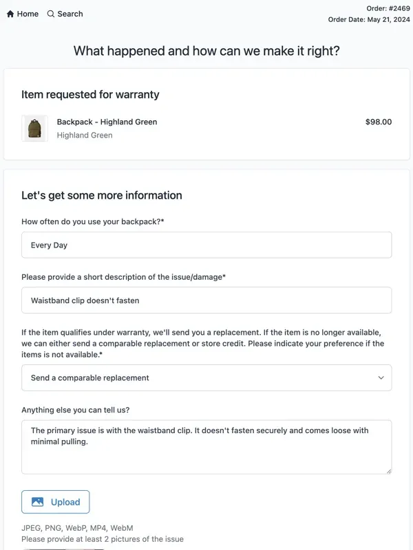The width and height of the screenshot is (413, 550).
Task: Click the supported file formats text
Action: (77, 527)
